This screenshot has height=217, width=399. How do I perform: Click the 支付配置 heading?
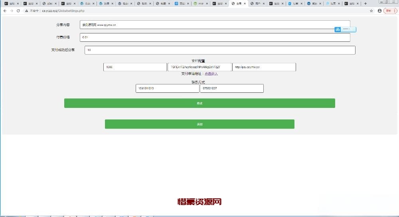pos(198,61)
